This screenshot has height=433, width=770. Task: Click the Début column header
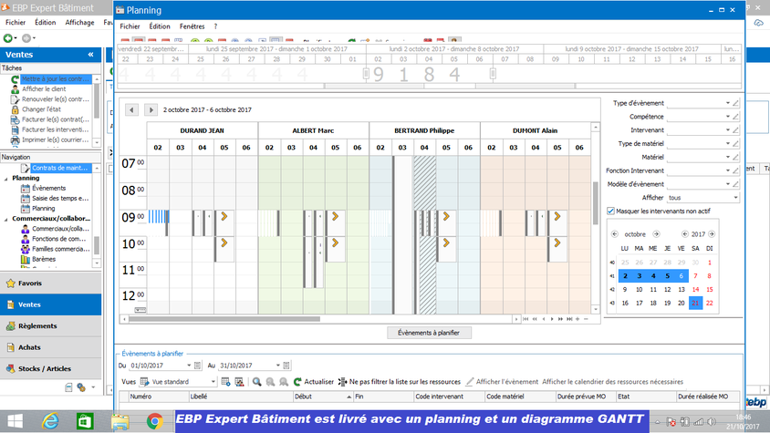point(323,397)
